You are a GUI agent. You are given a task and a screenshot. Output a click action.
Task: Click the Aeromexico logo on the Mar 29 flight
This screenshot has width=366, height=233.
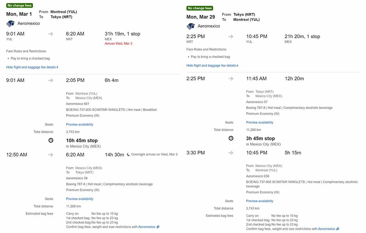click(191, 26)
